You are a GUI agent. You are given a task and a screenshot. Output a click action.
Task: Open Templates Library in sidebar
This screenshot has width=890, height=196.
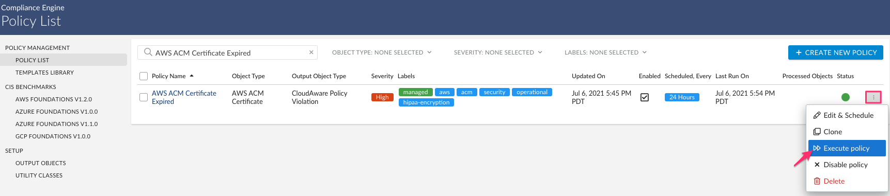[x=44, y=73]
